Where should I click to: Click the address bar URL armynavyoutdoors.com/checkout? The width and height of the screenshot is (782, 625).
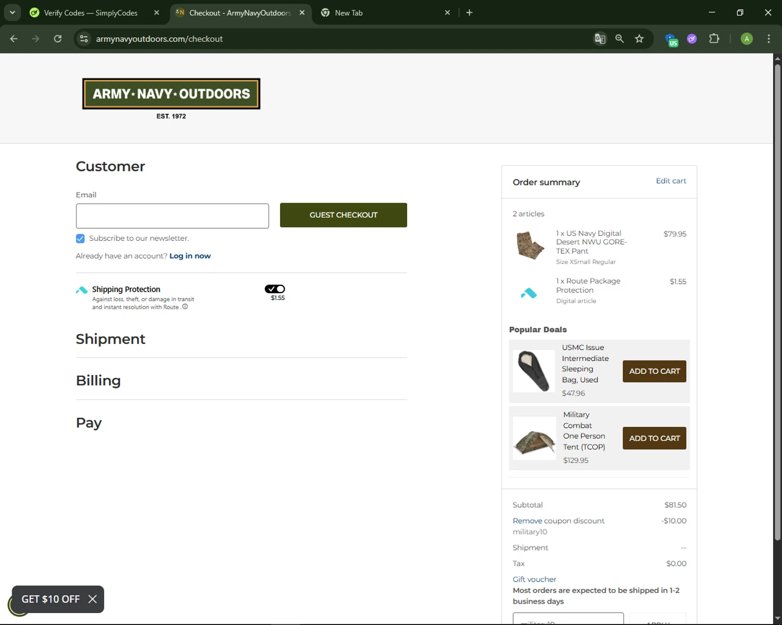click(x=159, y=39)
